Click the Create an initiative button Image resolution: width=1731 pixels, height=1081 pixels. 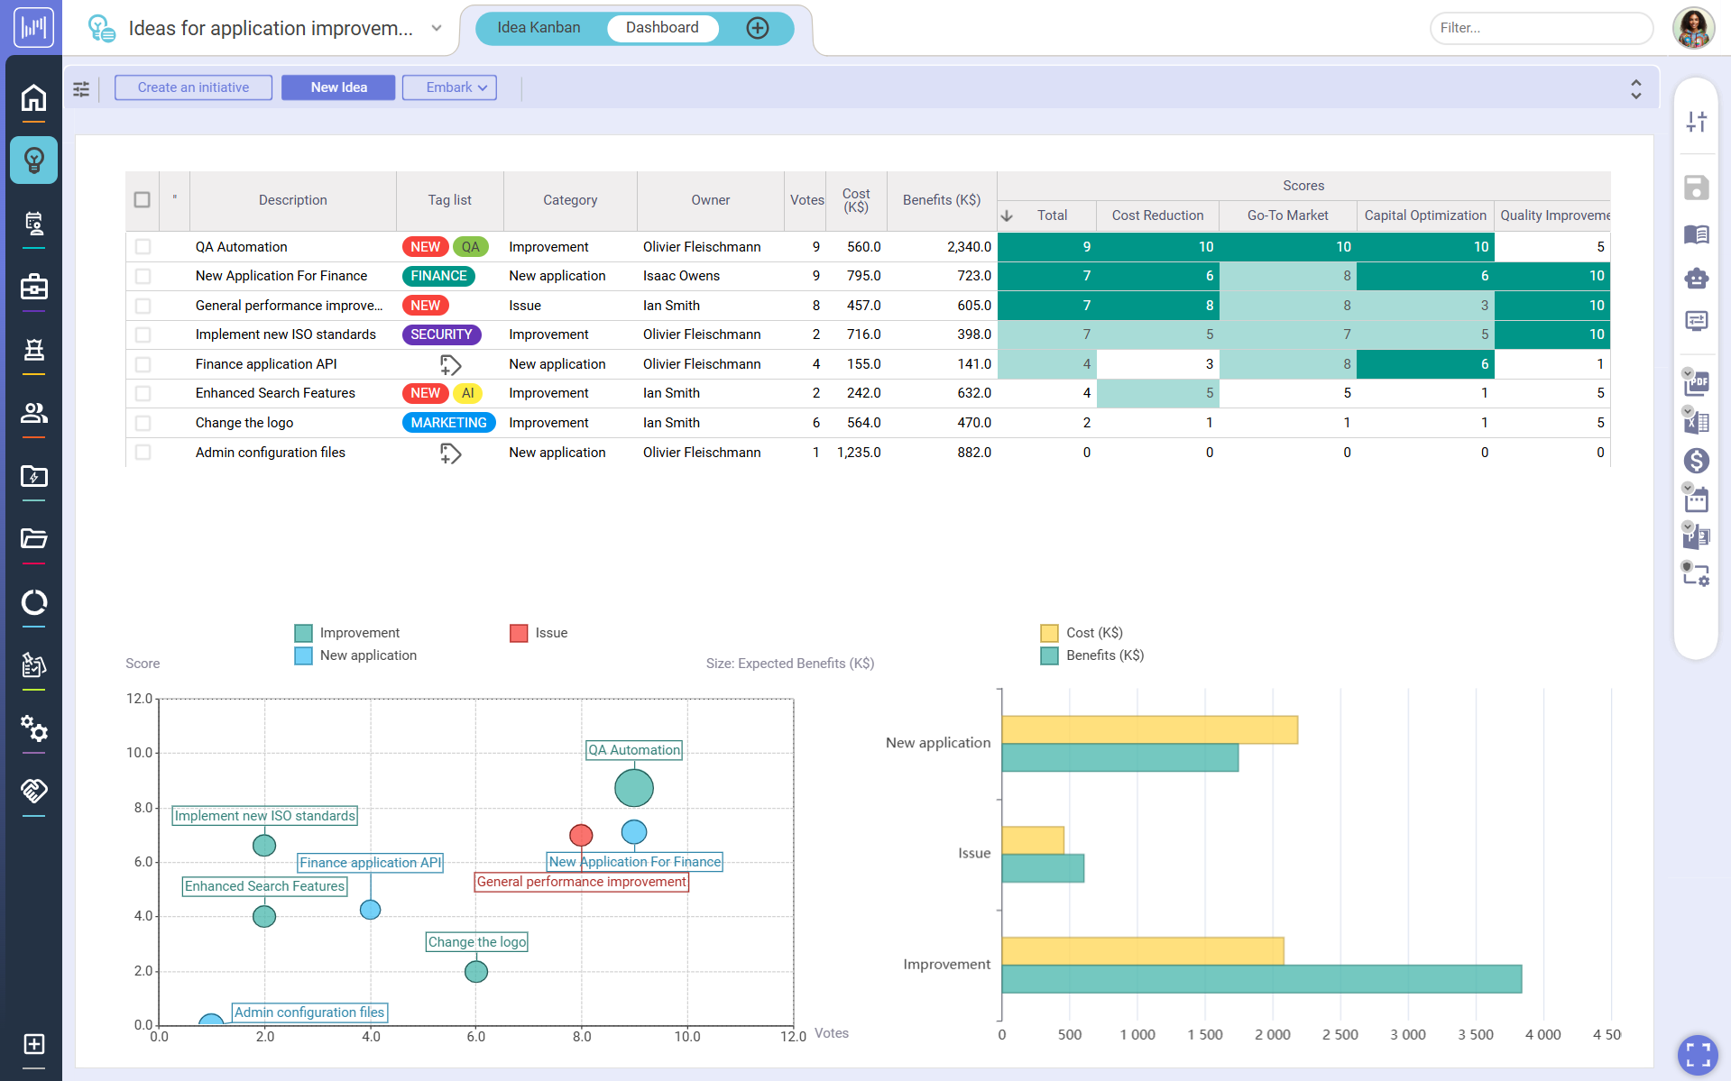(x=192, y=87)
